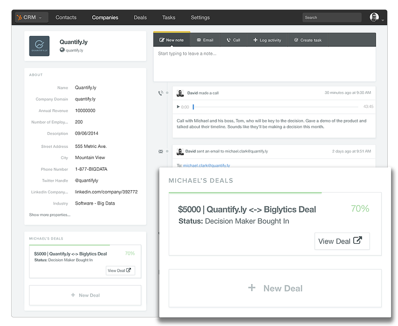Click the plus icon on sidebar New Deal
The width and height of the screenshot is (398, 326).
pyautogui.click(x=73, y=295)
